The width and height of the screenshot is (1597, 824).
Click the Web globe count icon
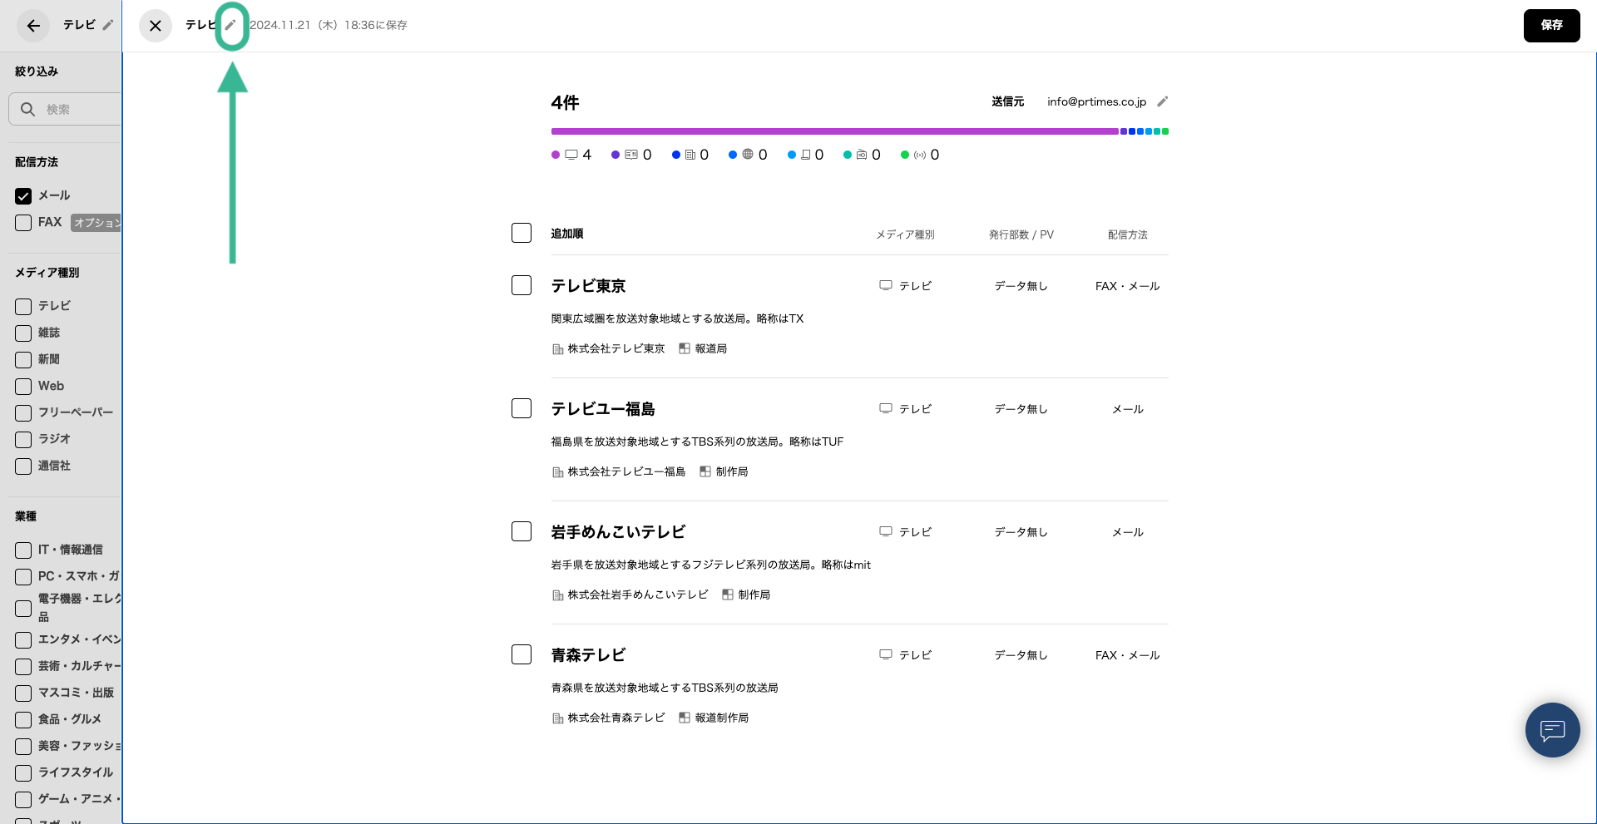tap(748, 155)
